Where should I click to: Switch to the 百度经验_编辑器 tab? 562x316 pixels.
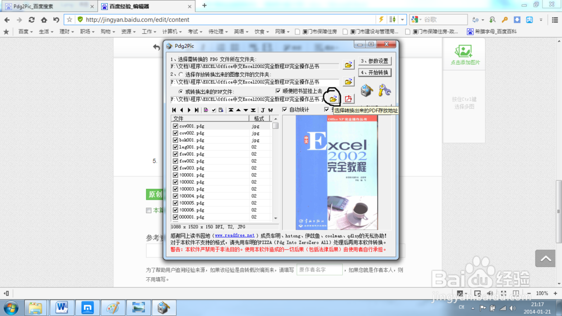[x=146, y=6]
